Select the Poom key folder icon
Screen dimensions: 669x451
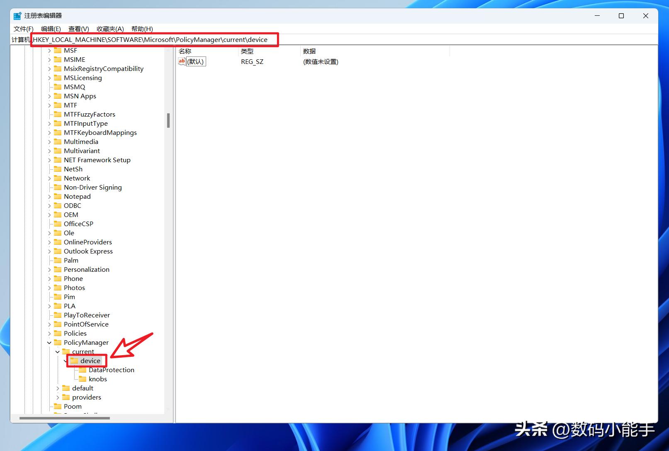pyautogui.click(x=58, y=406)
